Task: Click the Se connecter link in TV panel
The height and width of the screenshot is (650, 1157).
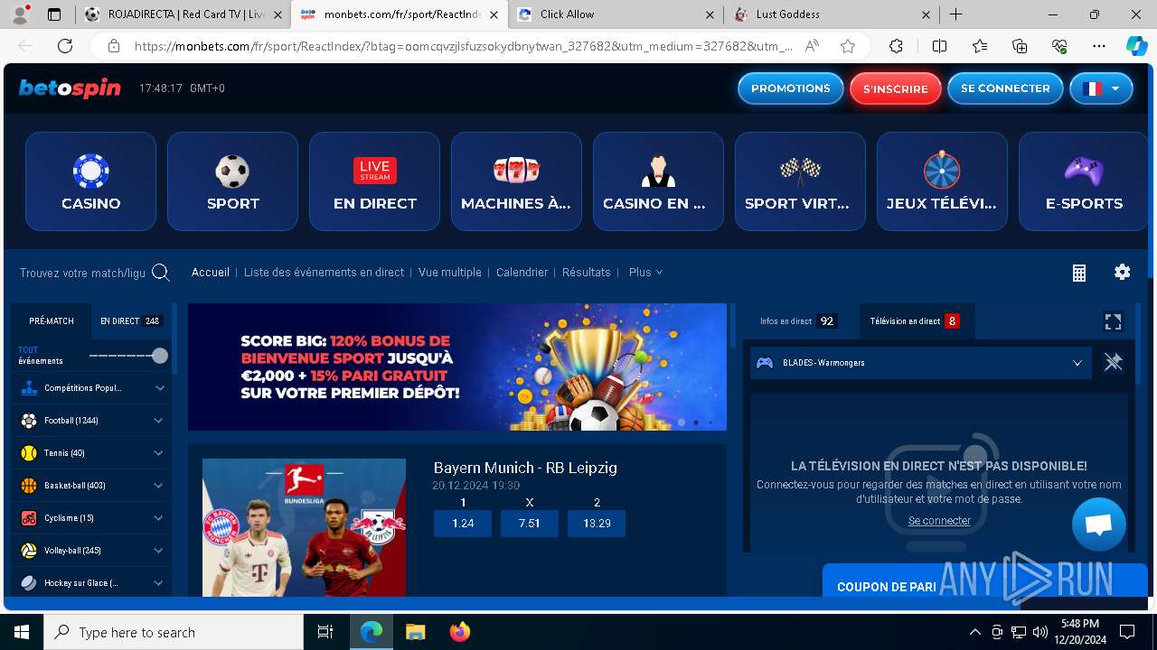Action: [939, 521]
